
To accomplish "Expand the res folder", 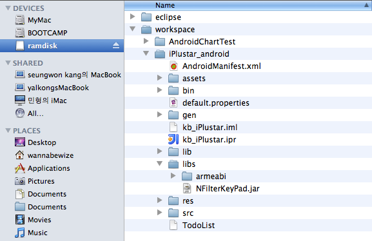I will pyautogui.click(x=160, y=200).
